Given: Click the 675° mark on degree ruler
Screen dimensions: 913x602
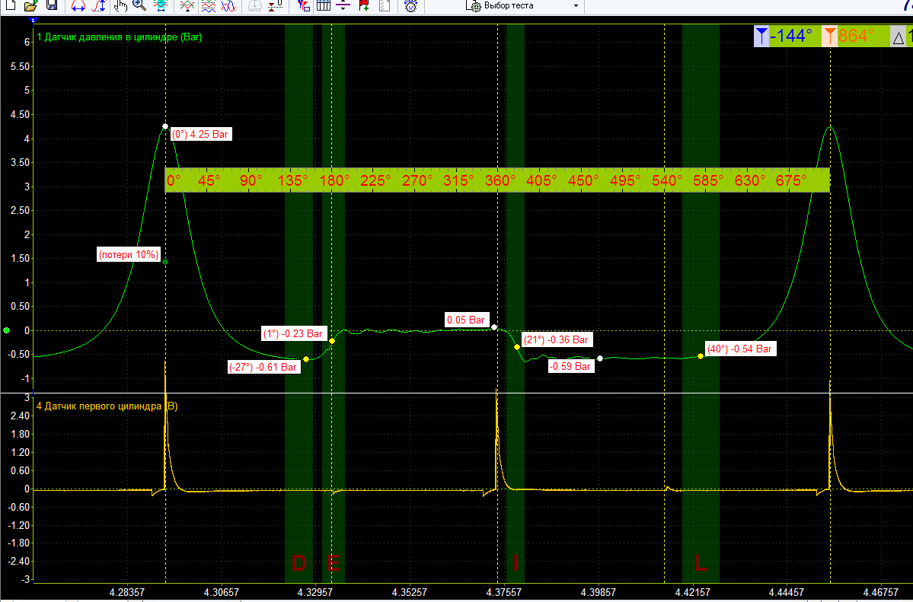Looking at the screenshot, I should pos(791,180).
